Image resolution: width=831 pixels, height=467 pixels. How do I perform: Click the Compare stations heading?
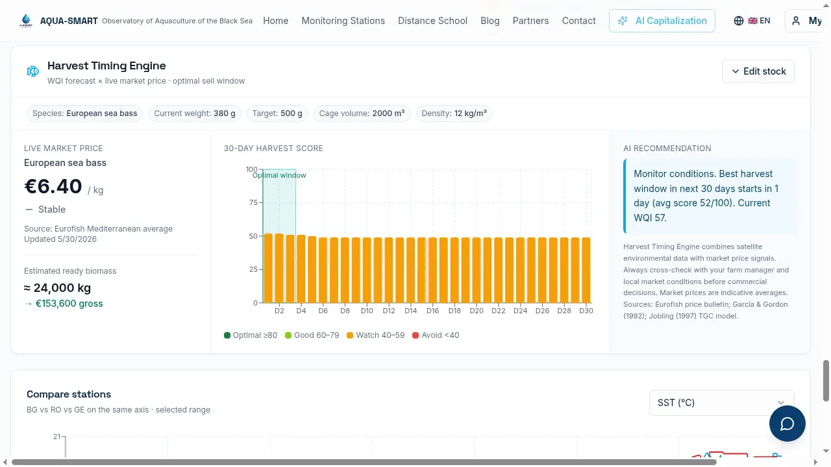click(x=69, y=394)
